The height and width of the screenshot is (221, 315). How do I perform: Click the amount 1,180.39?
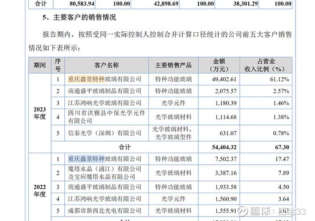pos(226,103)
